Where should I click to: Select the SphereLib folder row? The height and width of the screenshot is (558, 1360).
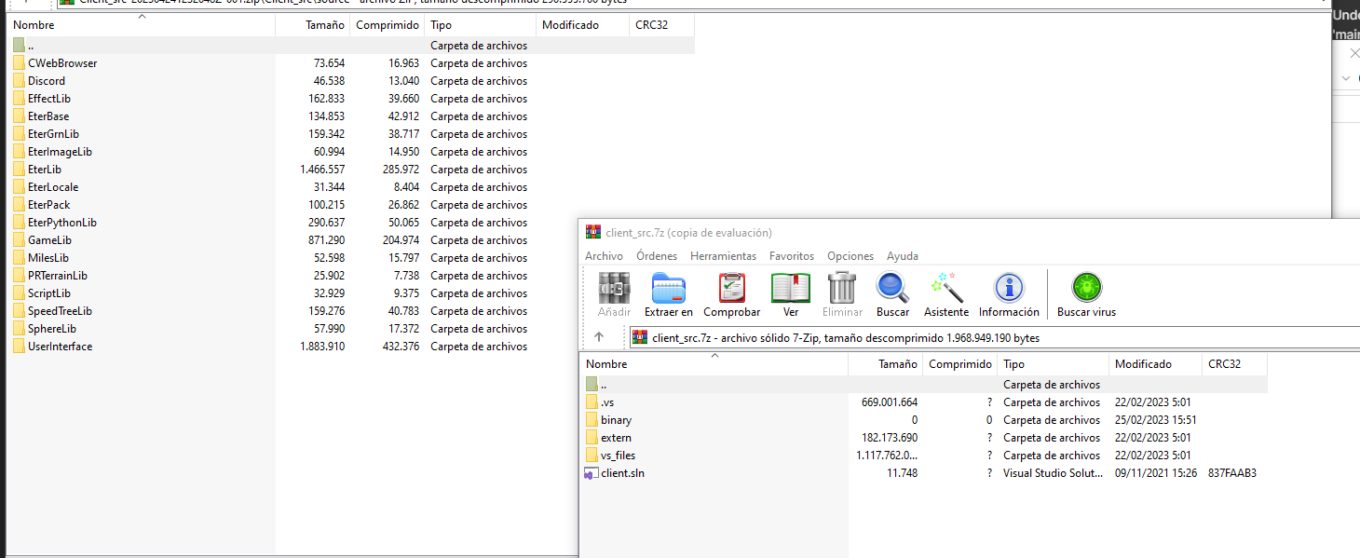(293, 329)
